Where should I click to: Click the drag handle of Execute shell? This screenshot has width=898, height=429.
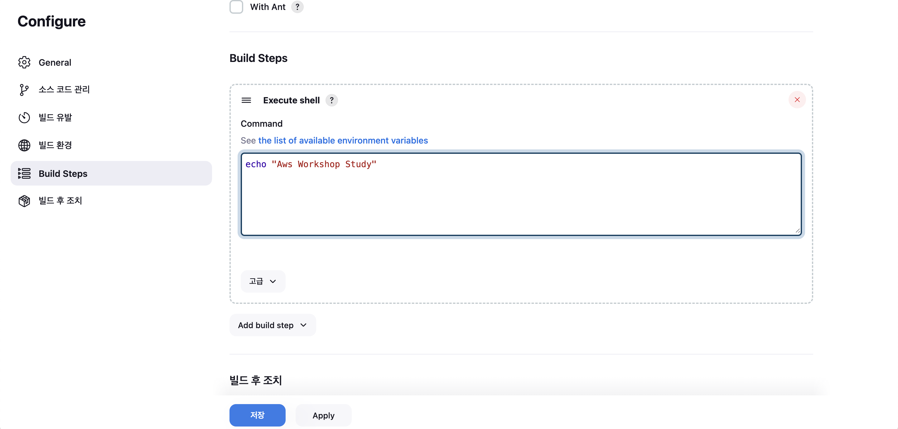click(246, 100)
